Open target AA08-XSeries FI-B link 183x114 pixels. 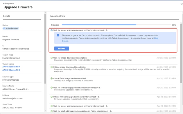[11, 70]
